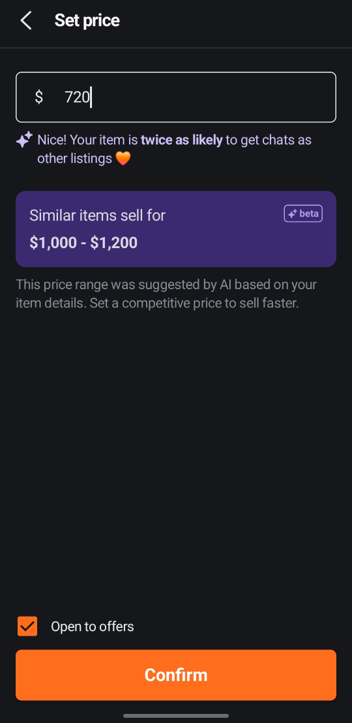This screenshot has height=723, width=352.
Task: Tap the $1,000 - $1,200 price range
Action: (x=83, y=242)
